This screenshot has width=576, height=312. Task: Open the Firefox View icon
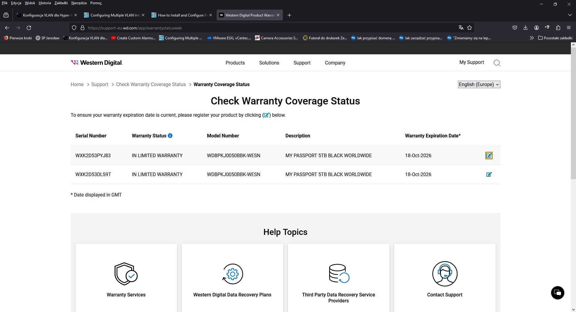(x=6, y=15)
